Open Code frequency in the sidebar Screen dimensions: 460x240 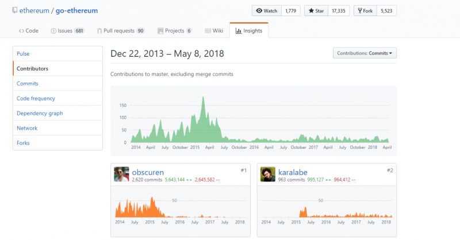(x=58, y=98)
